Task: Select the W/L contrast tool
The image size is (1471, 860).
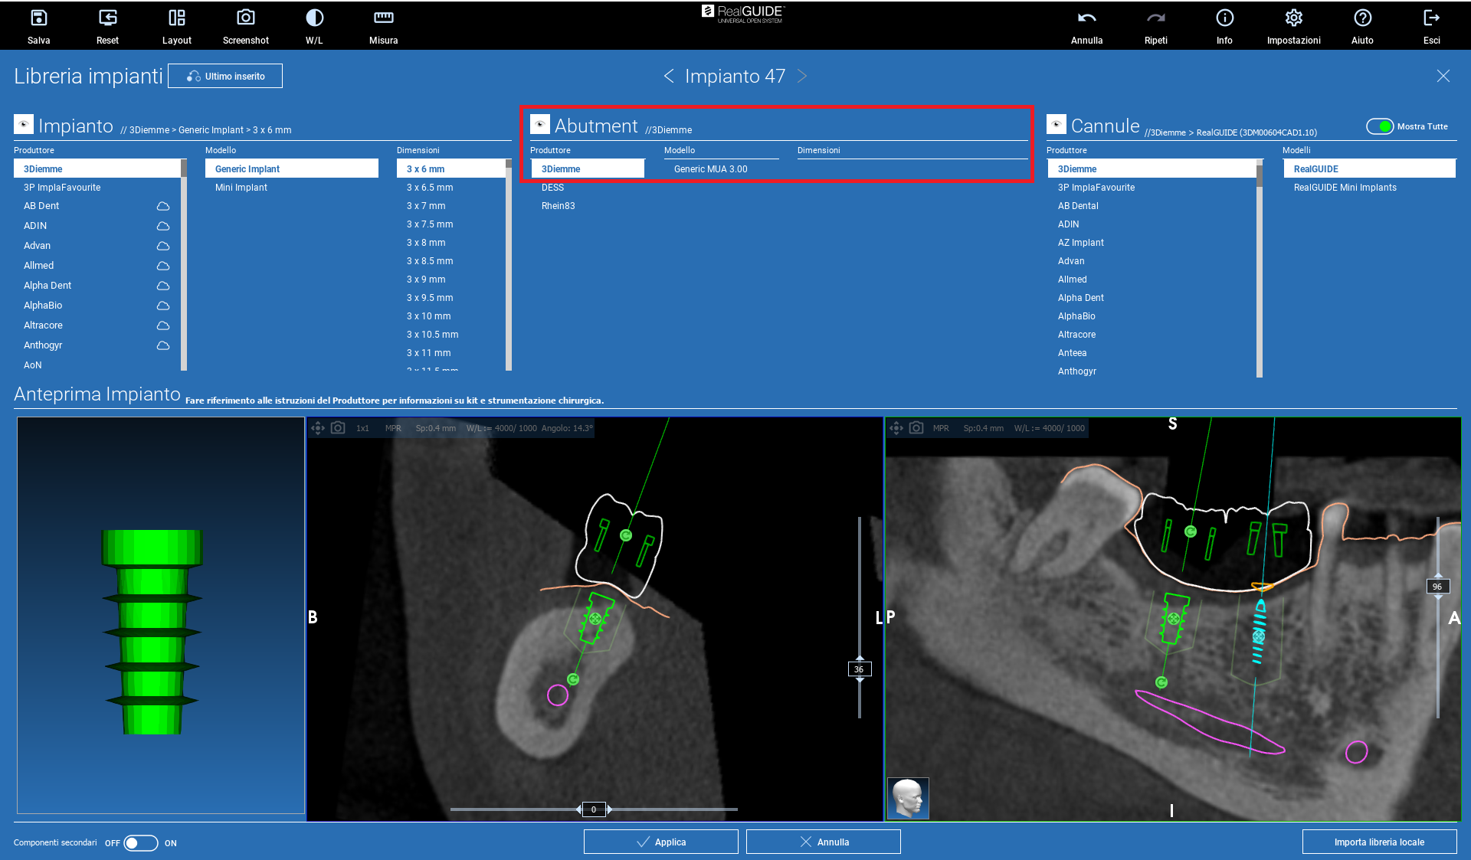Action: click(314, 18)
